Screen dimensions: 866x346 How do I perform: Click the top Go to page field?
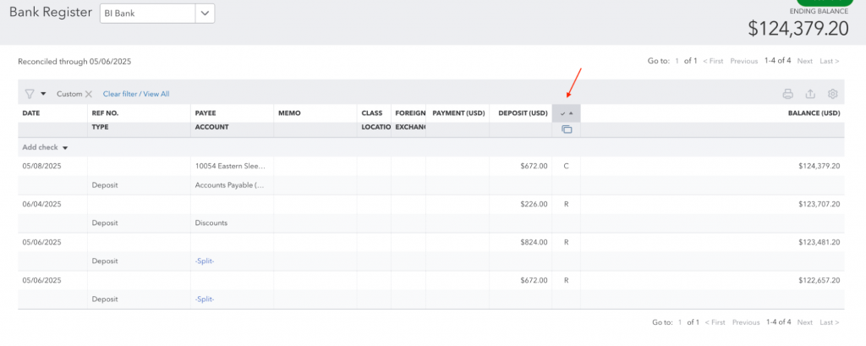677,61
